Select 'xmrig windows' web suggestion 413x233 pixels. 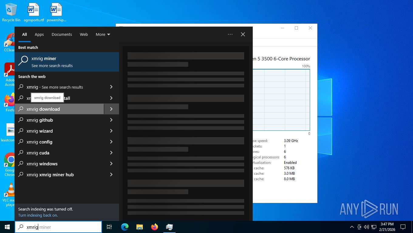[59, 164]
